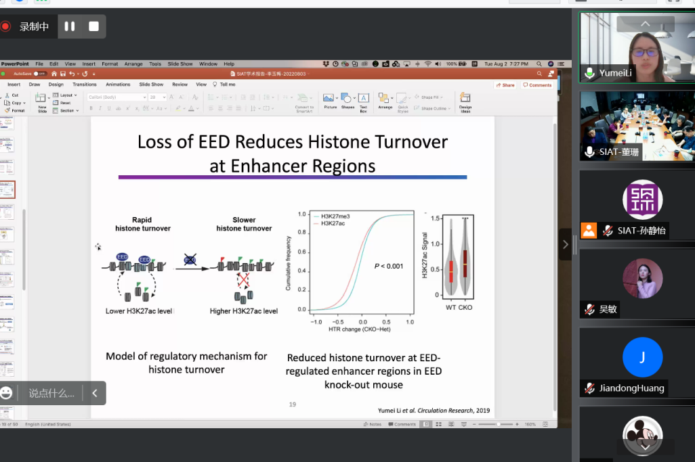Open the Shape Fill dropdown
The width and height of the screenshot is (695, 462).
(429, 97)
